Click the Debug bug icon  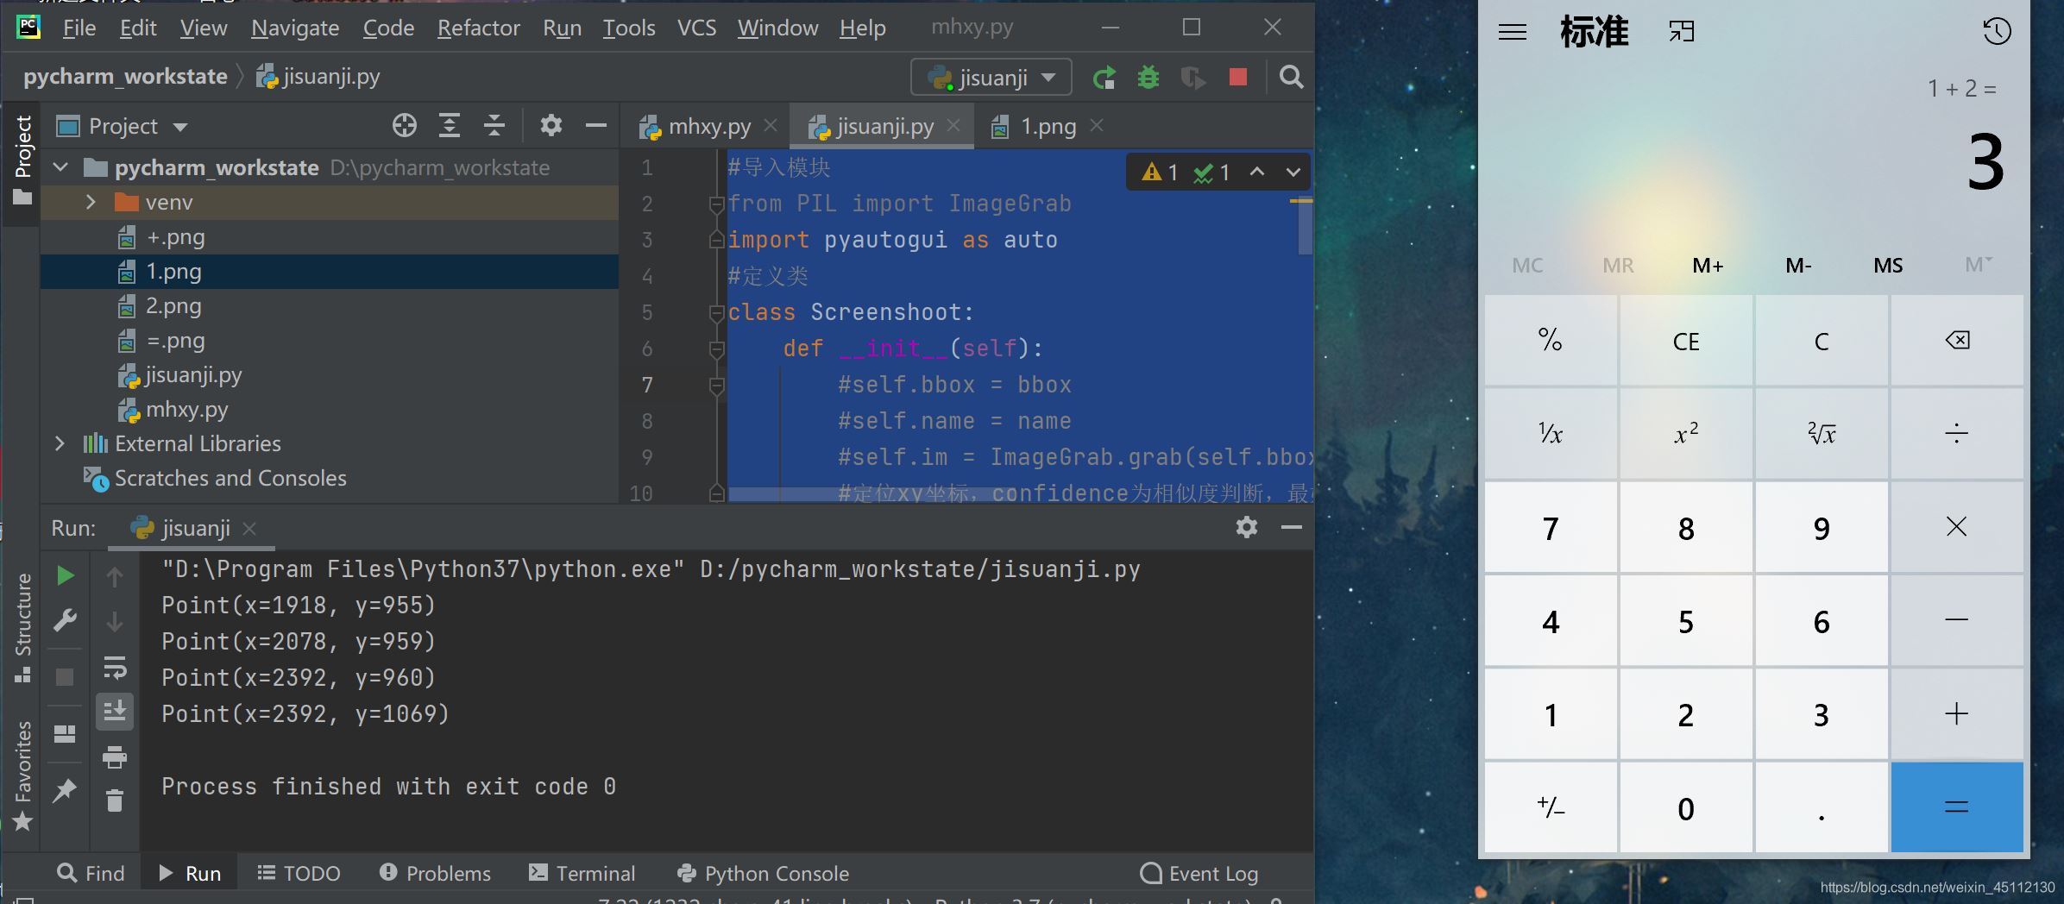tap(1148, 78)
